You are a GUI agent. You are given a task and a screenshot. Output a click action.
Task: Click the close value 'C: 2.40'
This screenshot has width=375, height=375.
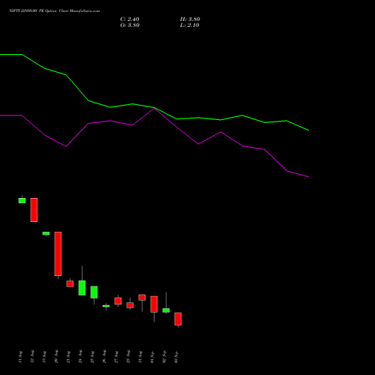pyautogui.click(x=130, y=19)
